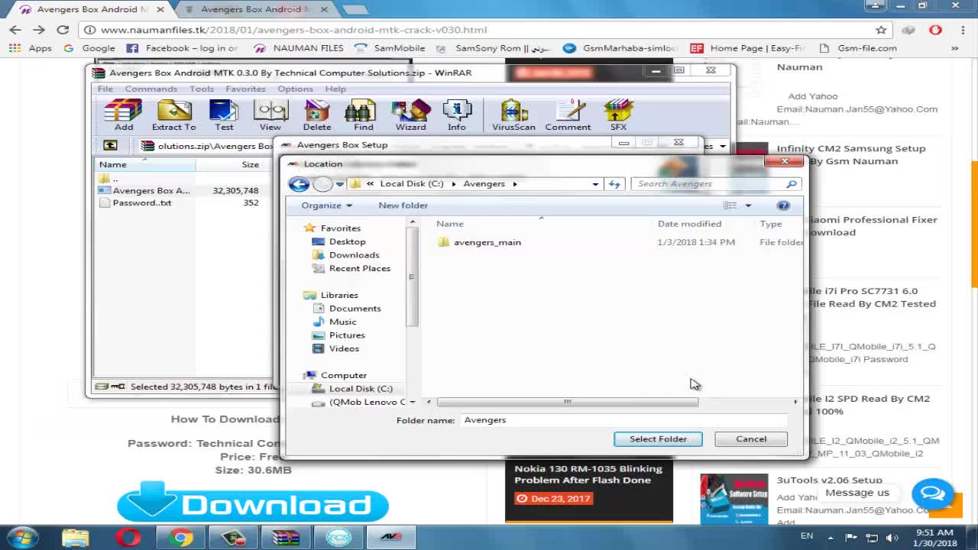This screenshot has width=978, height=550.
Task: Bookmark this page with the star icon
Action: click(x=881, y=30)
